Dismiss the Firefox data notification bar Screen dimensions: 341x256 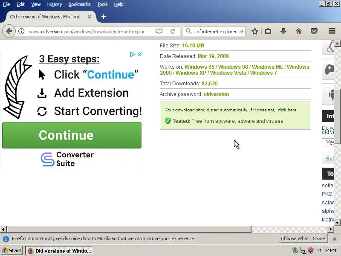335,239
